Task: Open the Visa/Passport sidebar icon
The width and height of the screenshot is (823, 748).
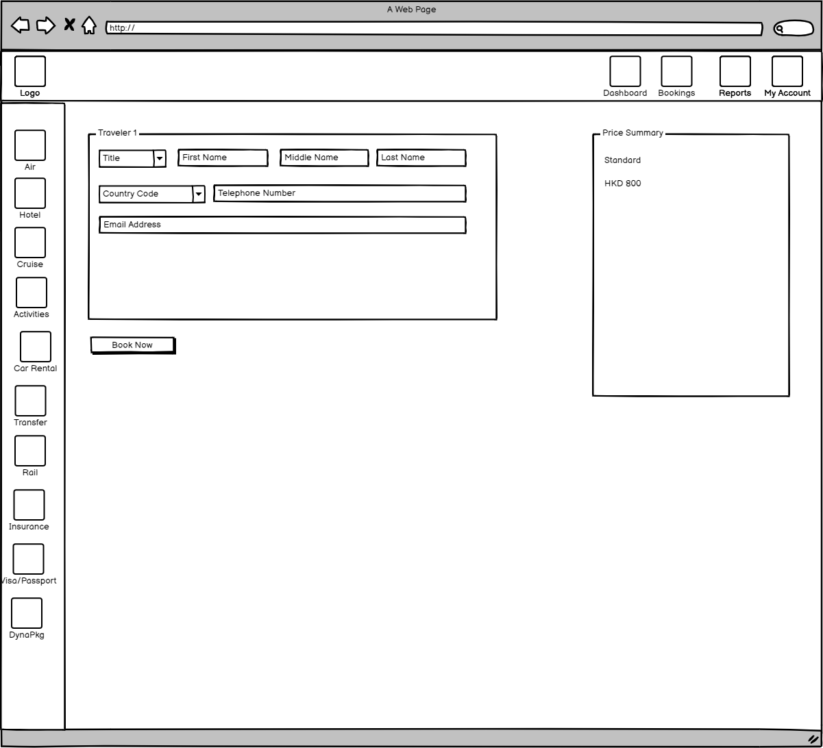Action: coord(29,559)
